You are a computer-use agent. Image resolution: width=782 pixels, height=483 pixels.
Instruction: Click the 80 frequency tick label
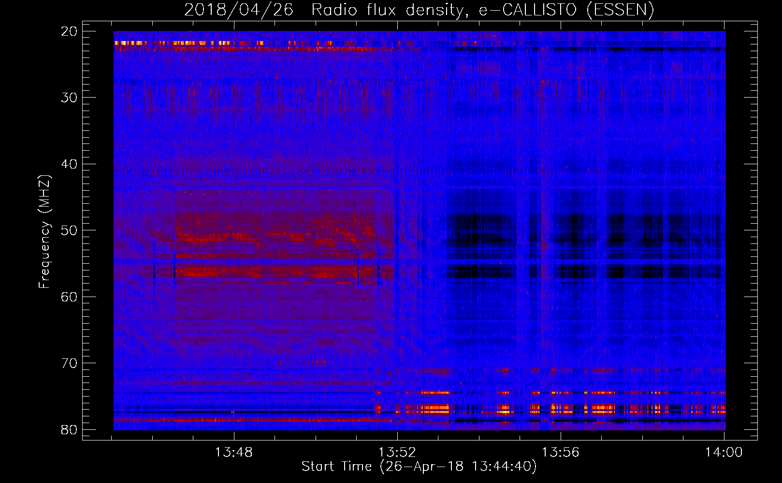(x=69, y=429)
